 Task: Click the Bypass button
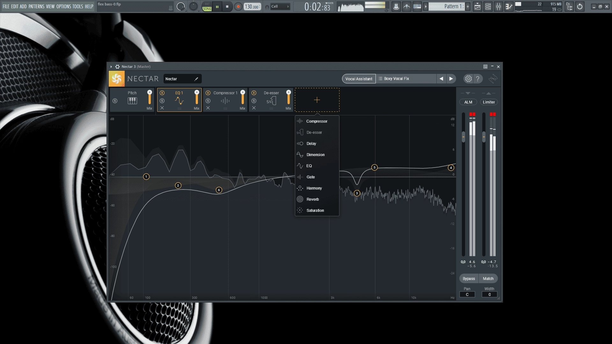coord(469,279)
